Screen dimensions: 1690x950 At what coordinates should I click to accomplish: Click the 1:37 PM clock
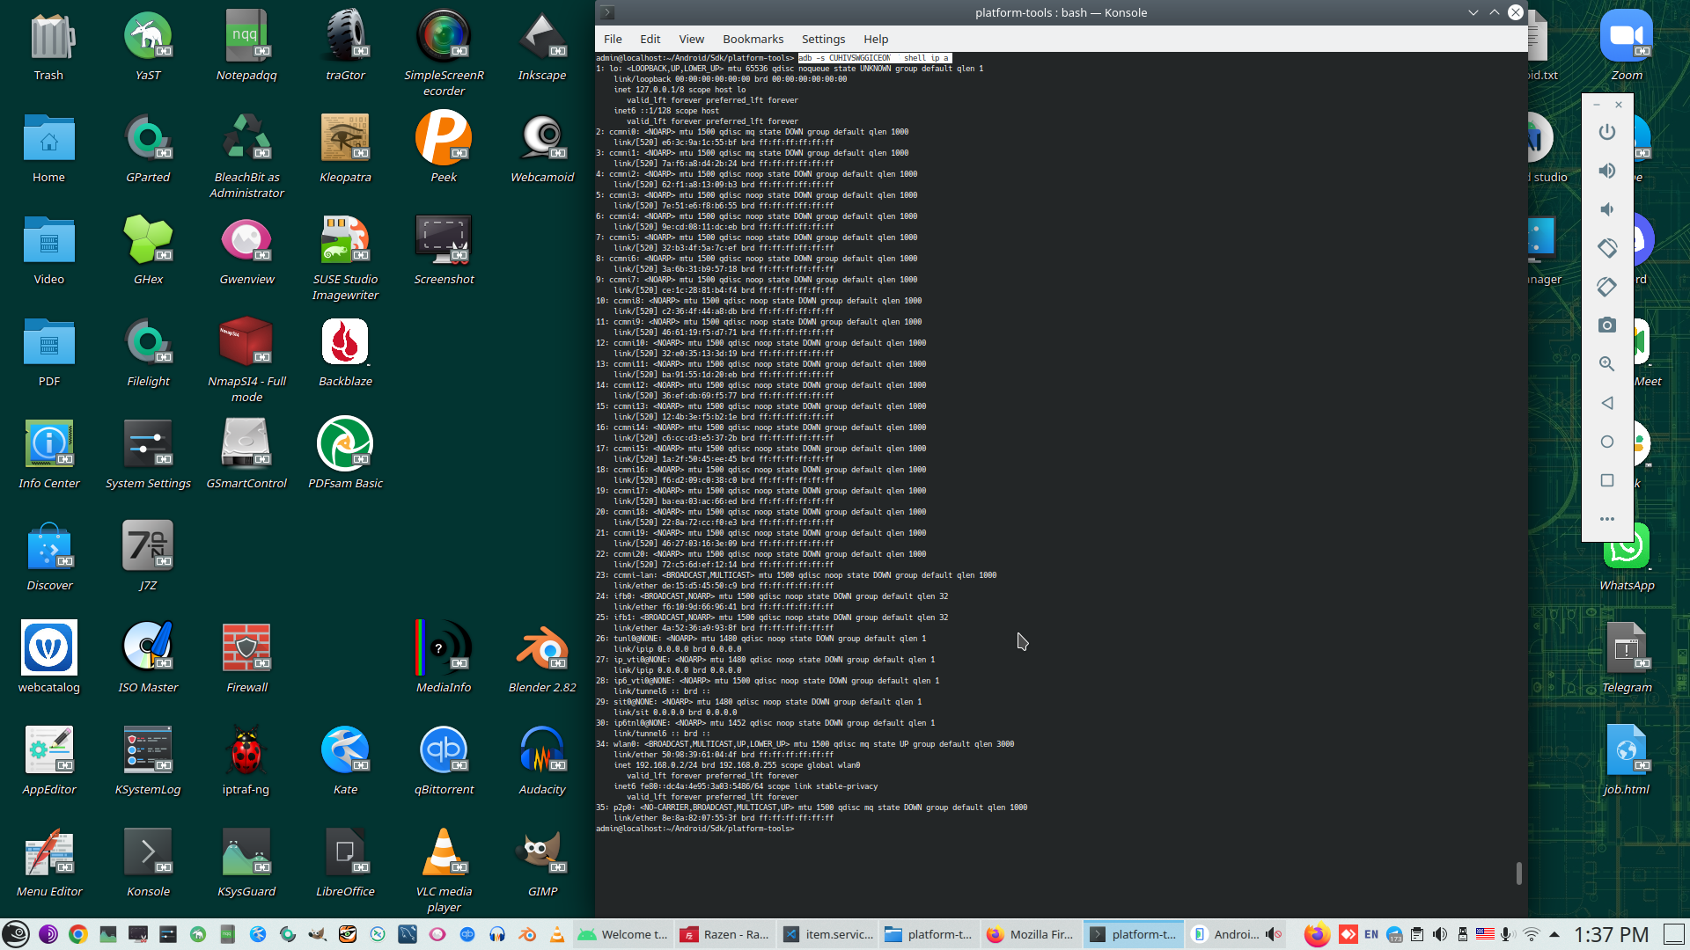[x=1611, y=934]
